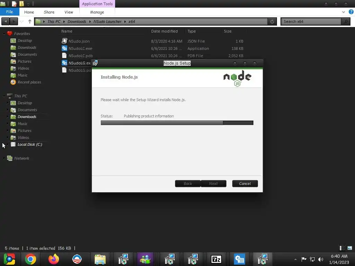Select the NSudoLG.exe application icon
The height and width of the screenshot is (266, 355).
pyautogui.click(x=64, y=63)
